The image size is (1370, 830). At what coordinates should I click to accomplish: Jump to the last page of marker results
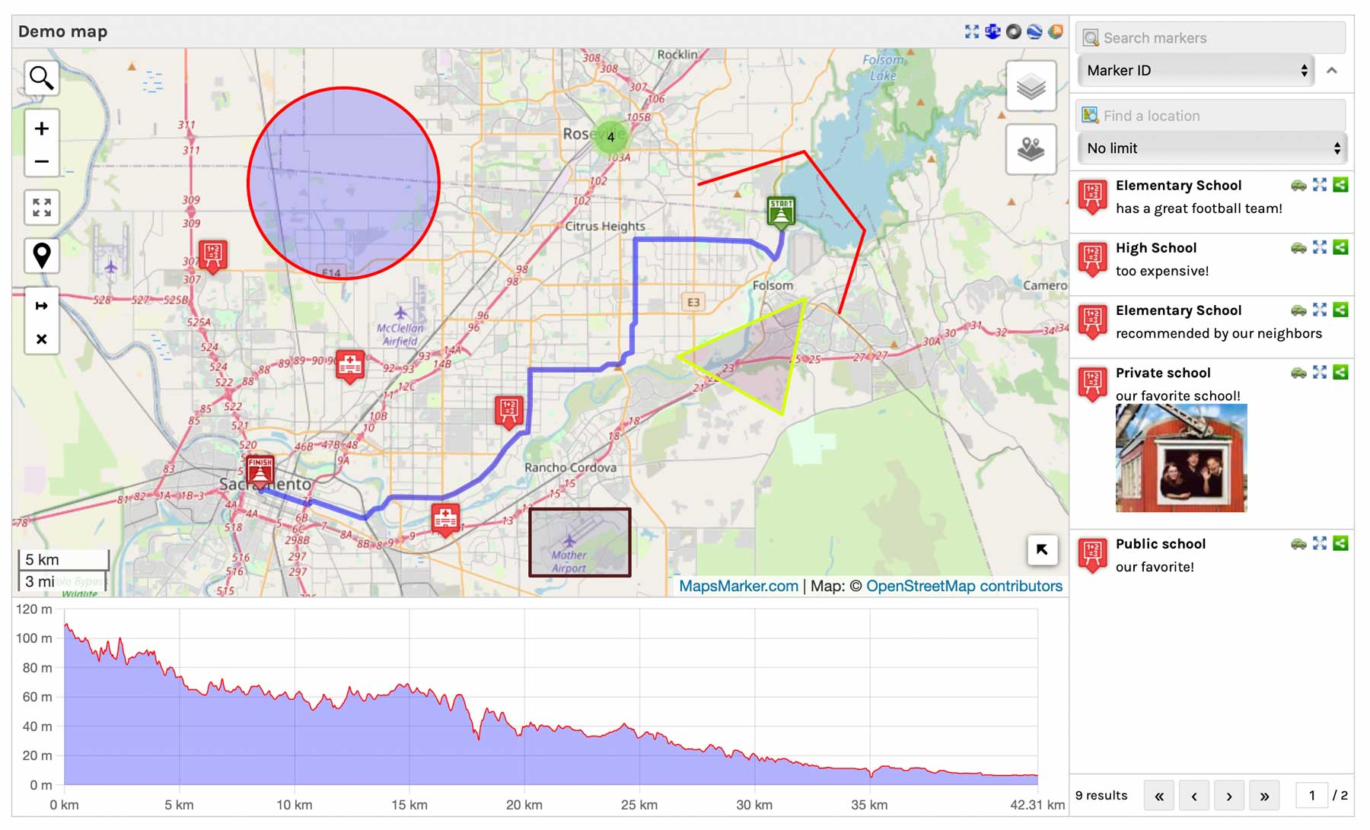1266,796
